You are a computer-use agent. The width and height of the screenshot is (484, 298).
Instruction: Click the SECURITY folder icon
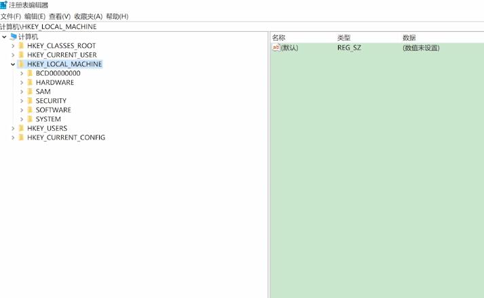pos(30,101)
